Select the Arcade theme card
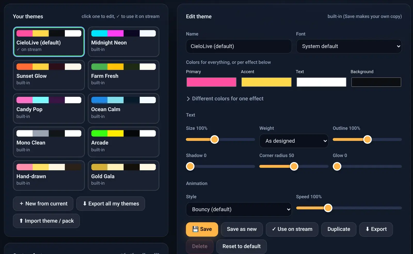The image size is (413, 254). pyautogui.click(x=123, y=142)
